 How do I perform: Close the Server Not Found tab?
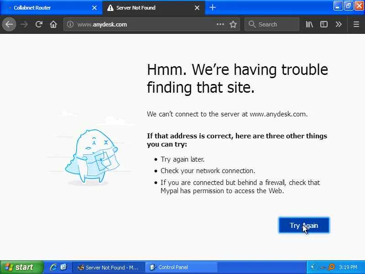tap(197, 8)
